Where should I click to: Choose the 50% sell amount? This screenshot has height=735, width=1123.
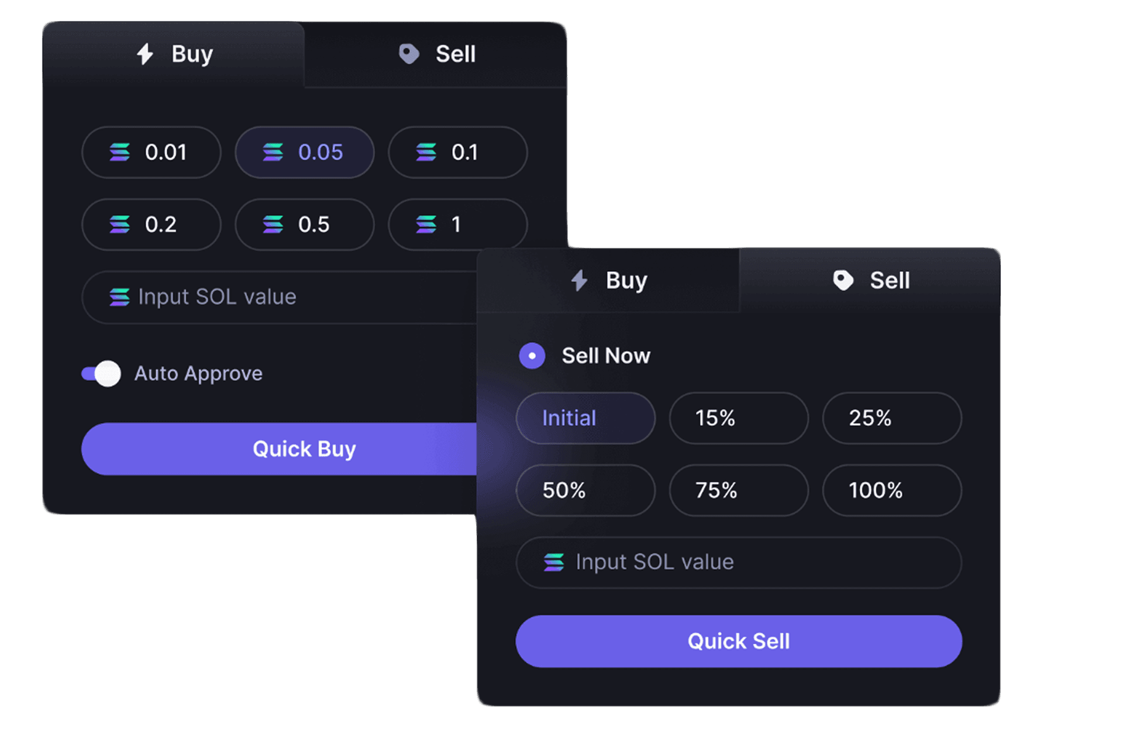coord(585,490)
